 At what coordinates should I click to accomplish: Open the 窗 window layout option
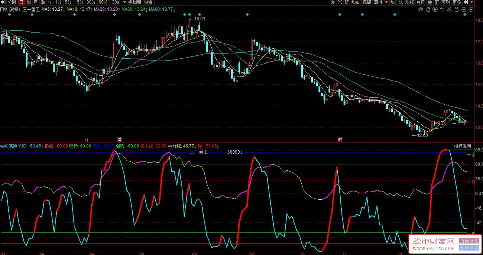(x=437, y=2)
